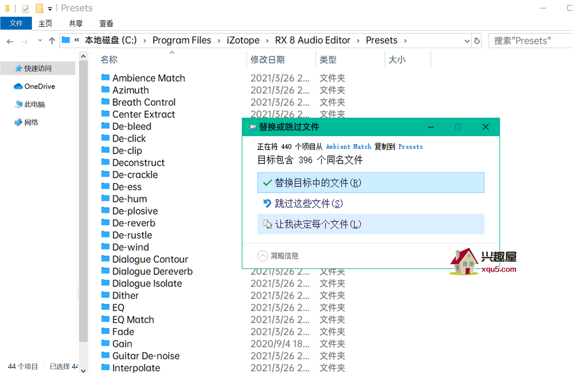Choose 让我决定每个文件(L) in the dialog
Screen dimensions: 572x373
371,224
